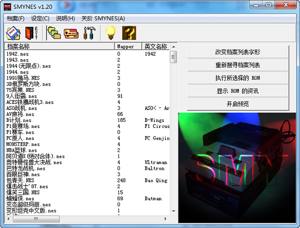300x228 pixels.
Task: Select 1942.nes in the file list
Action: [x=19, y=53]
